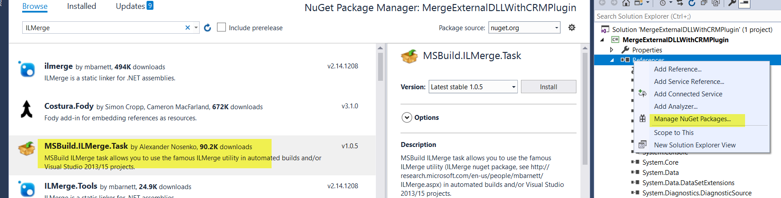Click the Properties wrench toolbar icon
The height and width of the screenshot is (198, 781).
tap(732, 3)
